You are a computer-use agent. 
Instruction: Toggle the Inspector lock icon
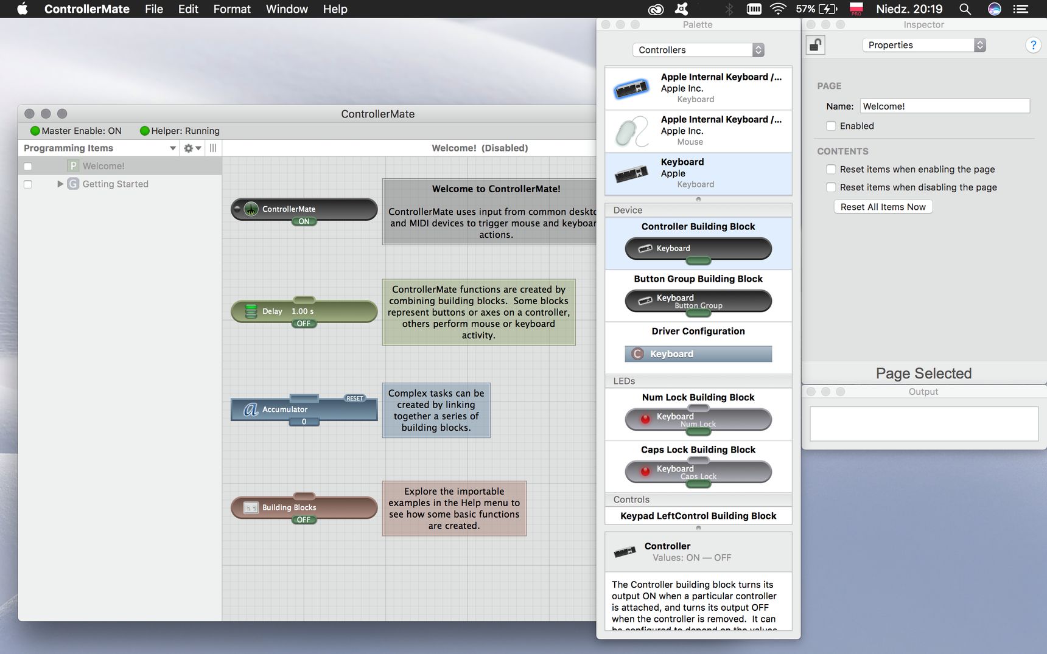click(816, 45)
